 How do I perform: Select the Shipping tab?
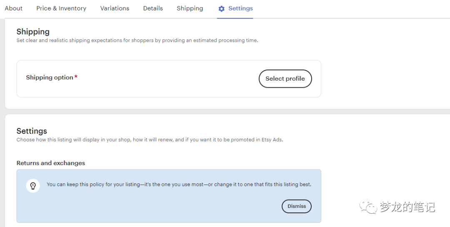tap(190, 8)
